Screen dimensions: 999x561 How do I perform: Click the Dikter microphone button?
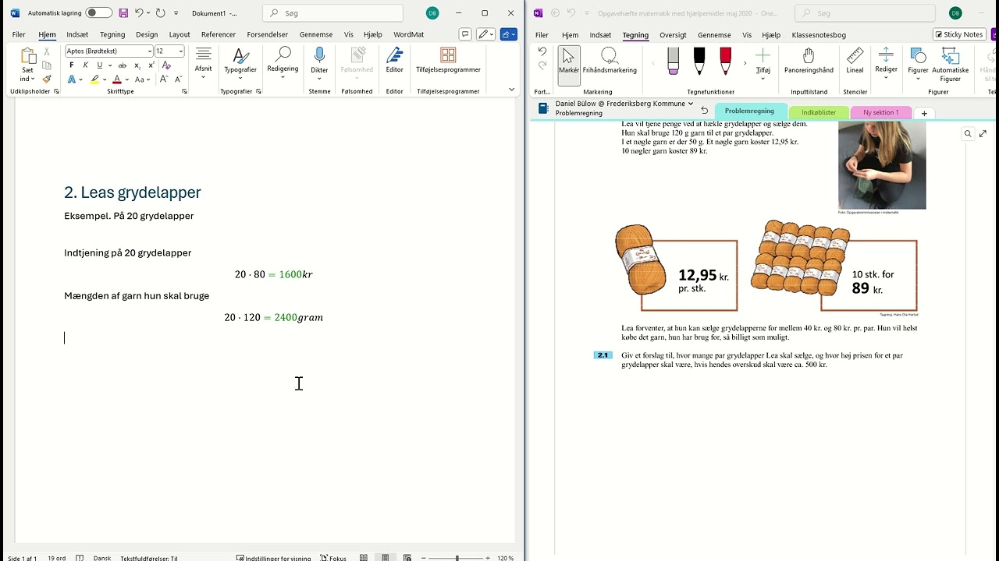pos(319,60)
